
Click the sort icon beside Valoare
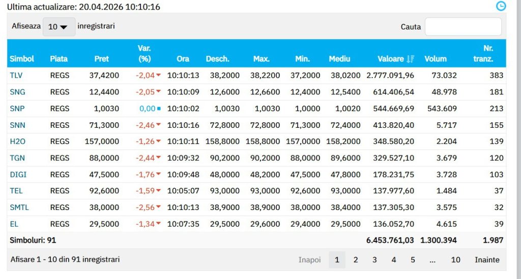tap(411, 59)
